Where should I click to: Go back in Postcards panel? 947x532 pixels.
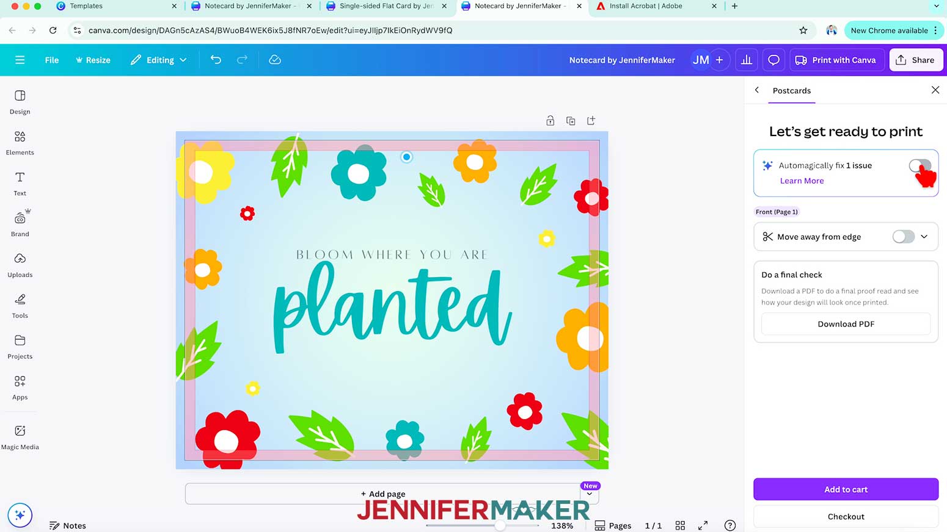click(x=757, y=90)
